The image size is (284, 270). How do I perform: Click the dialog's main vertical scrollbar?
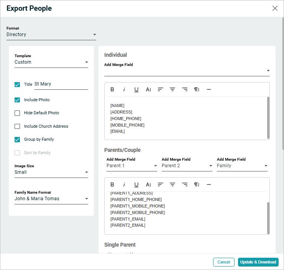point(283,83)
